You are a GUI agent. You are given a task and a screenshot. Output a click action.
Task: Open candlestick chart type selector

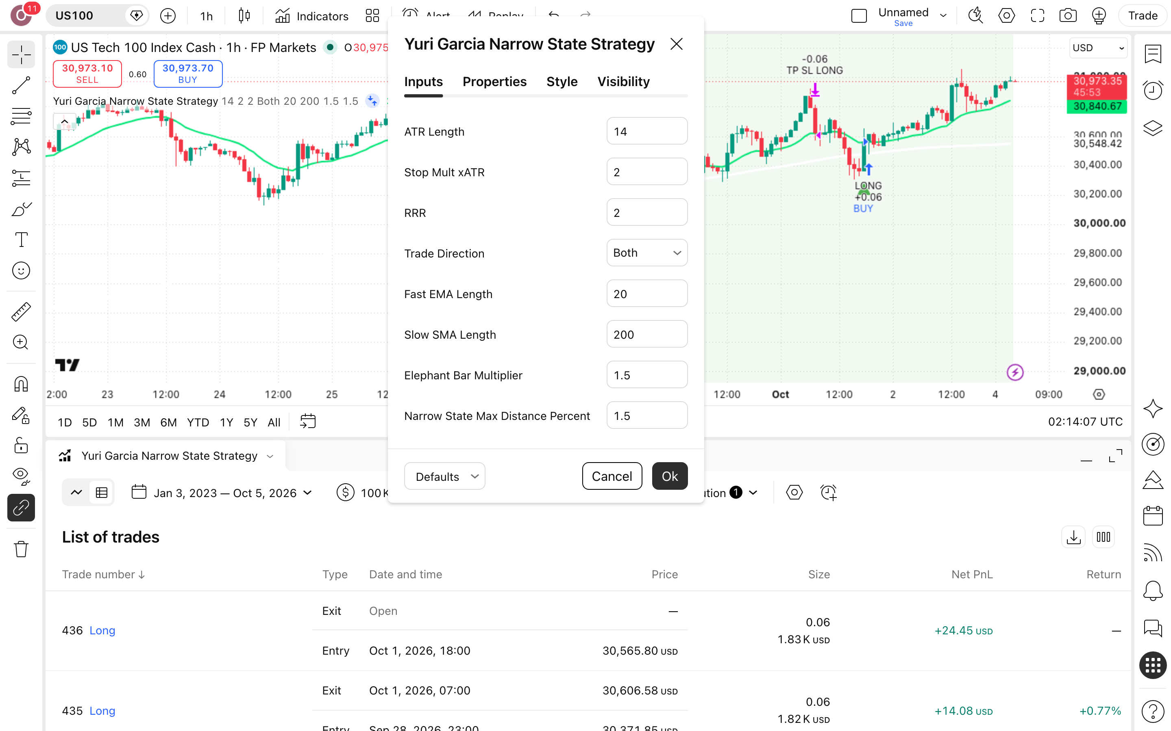coord(244,16)
